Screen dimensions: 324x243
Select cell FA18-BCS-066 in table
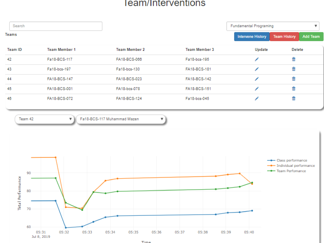tap(129, 60)
